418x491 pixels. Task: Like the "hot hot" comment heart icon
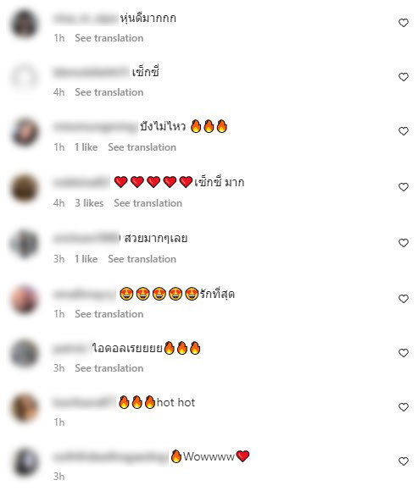pyautogui.click(x=404, y=407)
